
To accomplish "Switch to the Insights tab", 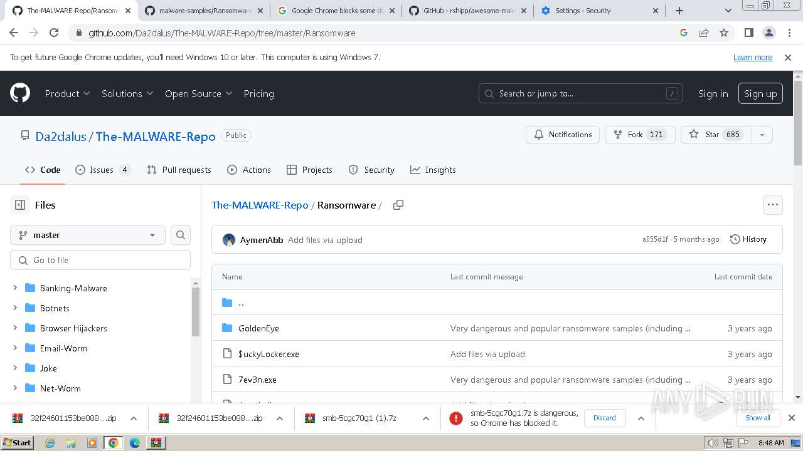I will click(433, 170).
